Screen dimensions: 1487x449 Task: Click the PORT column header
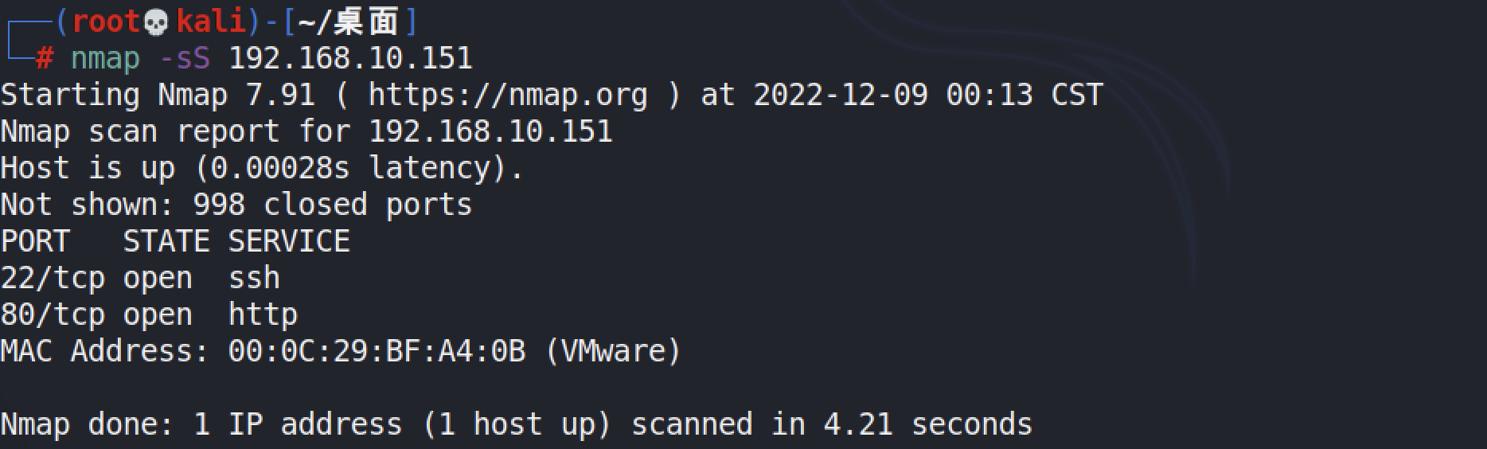(35, 241)
